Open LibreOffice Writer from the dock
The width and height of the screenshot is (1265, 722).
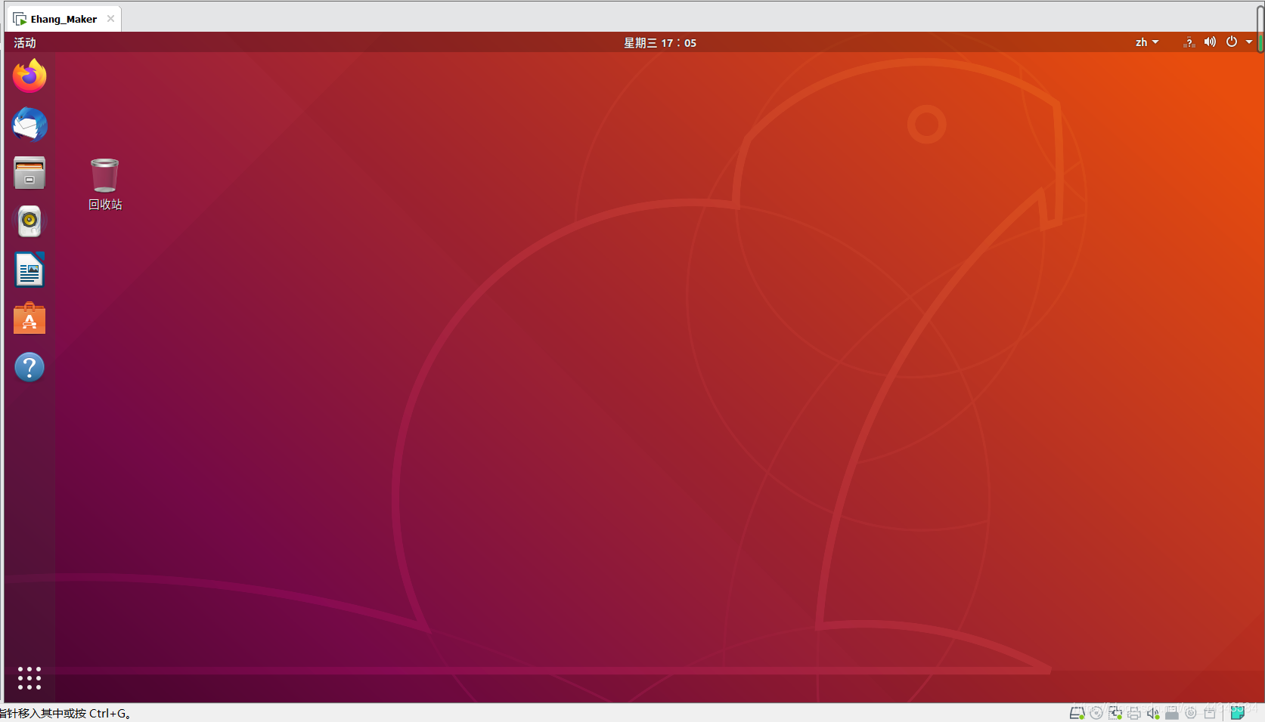pos(29,270)
